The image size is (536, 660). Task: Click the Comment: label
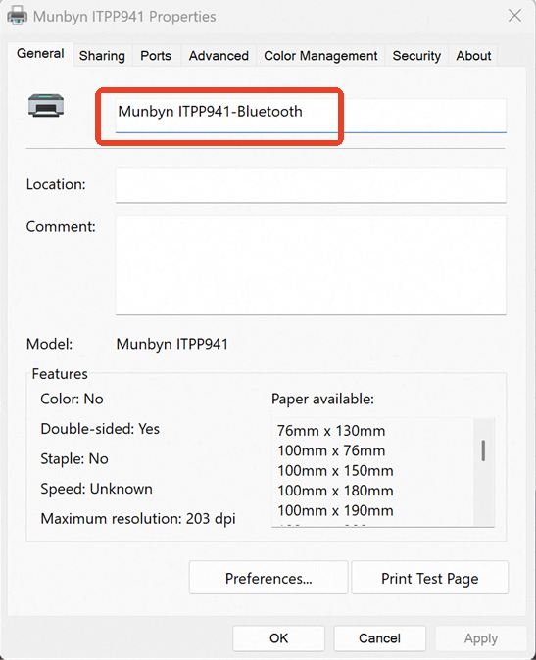tap(61, 226)
